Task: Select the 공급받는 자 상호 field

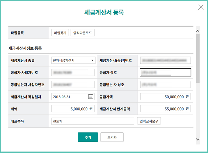Action: point(165,85)
